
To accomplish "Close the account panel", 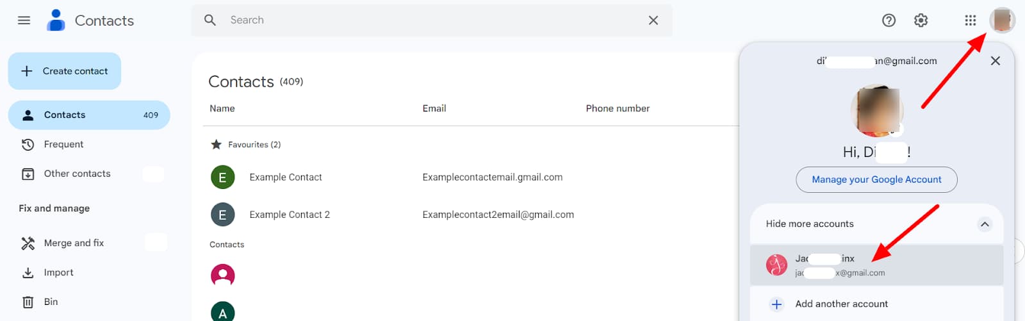I will (995, 61).
